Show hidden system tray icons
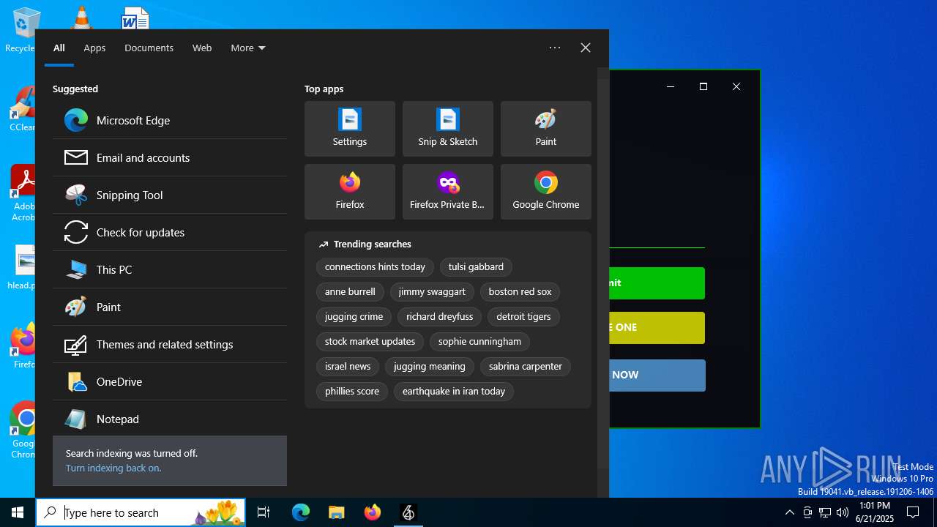Screen dimensions: 937x527 789,512
